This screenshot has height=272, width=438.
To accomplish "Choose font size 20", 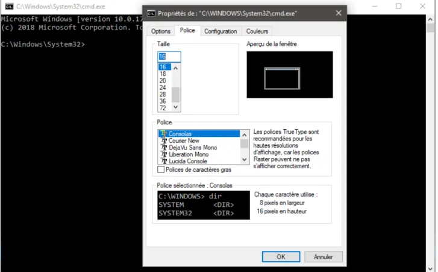I will pos(165,81).
